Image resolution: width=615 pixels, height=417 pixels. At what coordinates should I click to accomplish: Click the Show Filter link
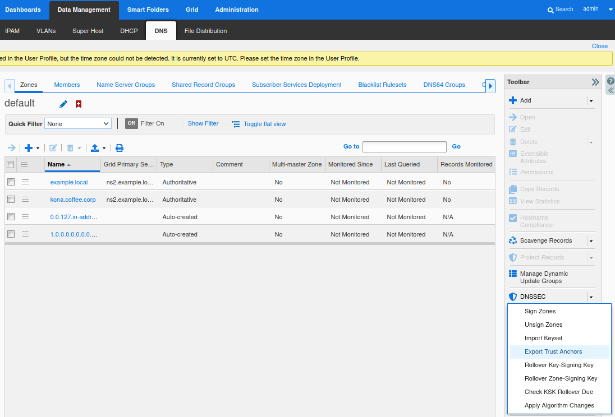[203, 123]
